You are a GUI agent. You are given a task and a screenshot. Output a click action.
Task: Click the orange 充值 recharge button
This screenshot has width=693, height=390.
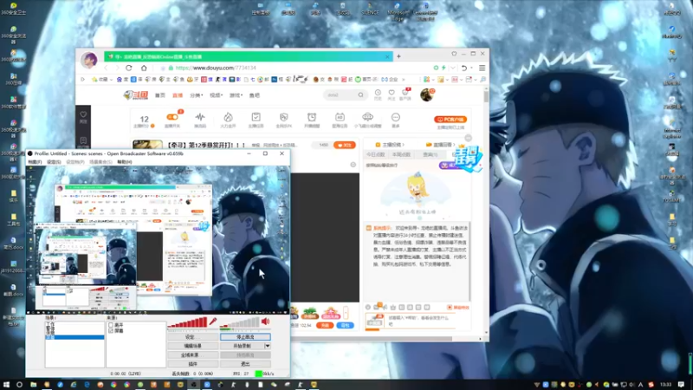pos(325,326)
